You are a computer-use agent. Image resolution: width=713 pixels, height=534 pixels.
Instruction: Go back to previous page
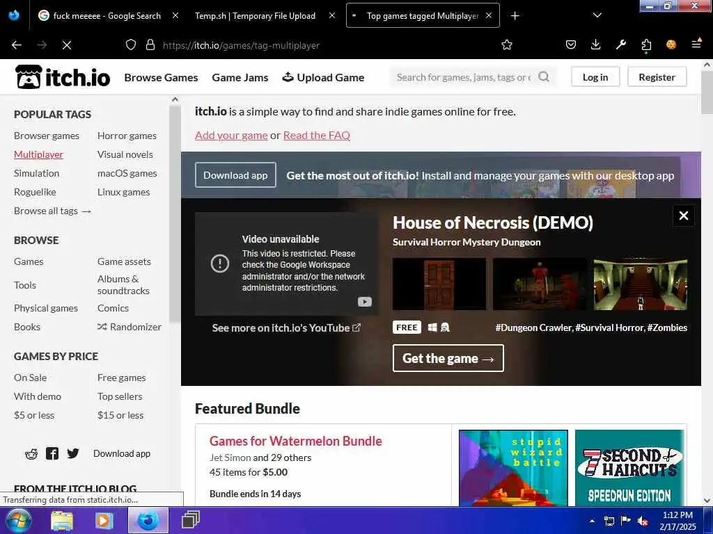(17, 45)
